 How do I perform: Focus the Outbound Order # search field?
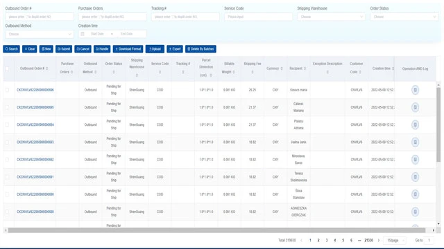(40, 17)
